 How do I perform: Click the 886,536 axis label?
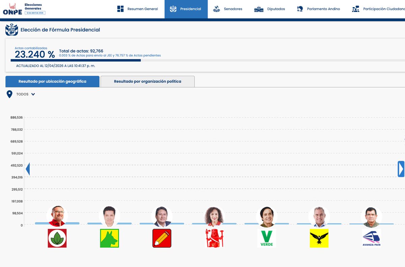coord(16,117)
